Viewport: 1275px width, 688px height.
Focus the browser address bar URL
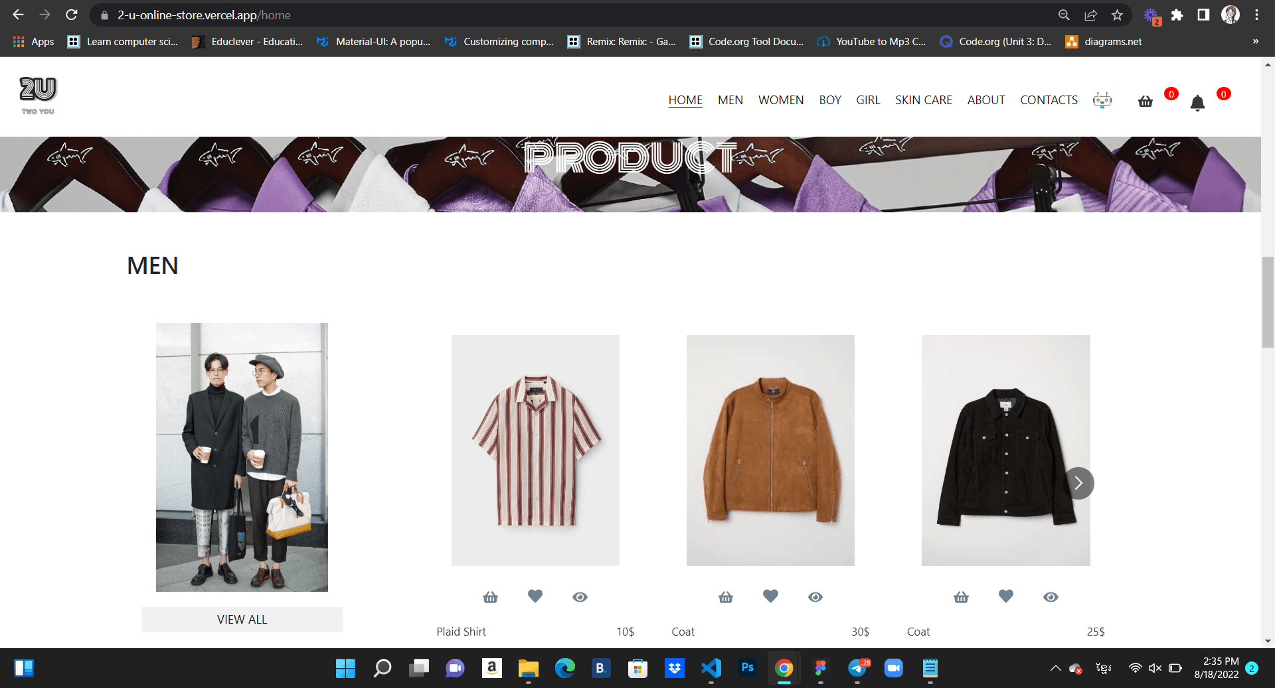pyautogui.click(x=205, y=15)
